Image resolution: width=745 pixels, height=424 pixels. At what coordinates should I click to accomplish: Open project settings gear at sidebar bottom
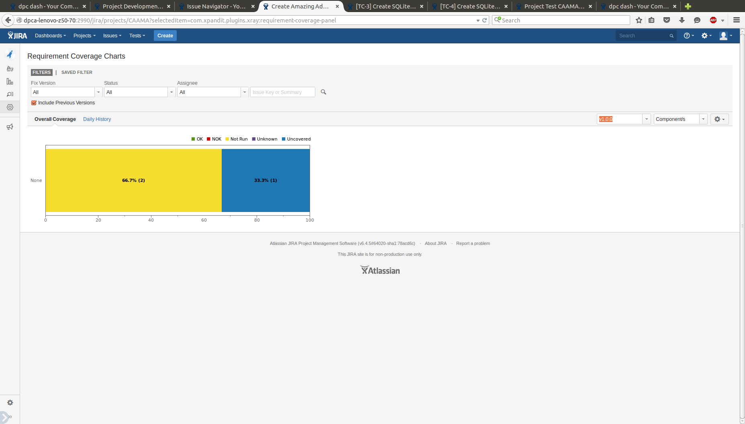coord(10,403)
